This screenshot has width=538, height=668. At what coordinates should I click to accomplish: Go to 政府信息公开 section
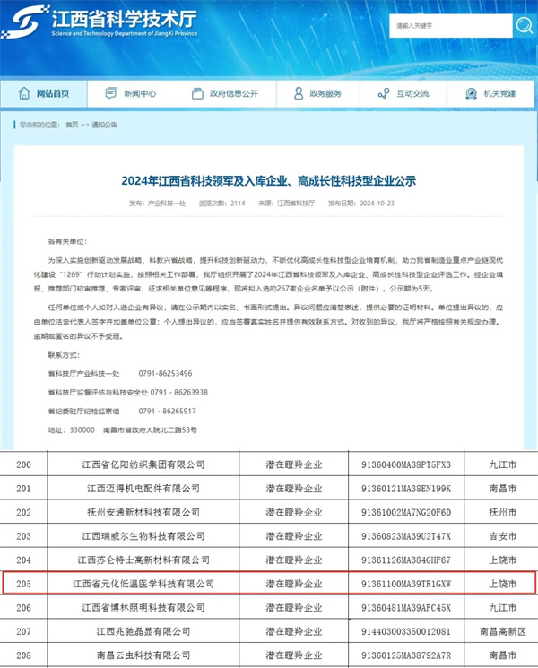pos(233,93)
